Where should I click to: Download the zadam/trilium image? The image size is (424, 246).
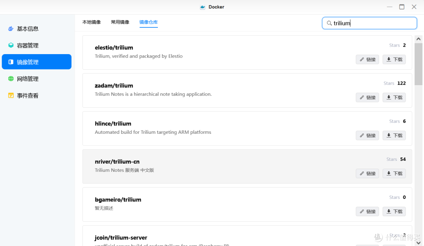(394, 97)
